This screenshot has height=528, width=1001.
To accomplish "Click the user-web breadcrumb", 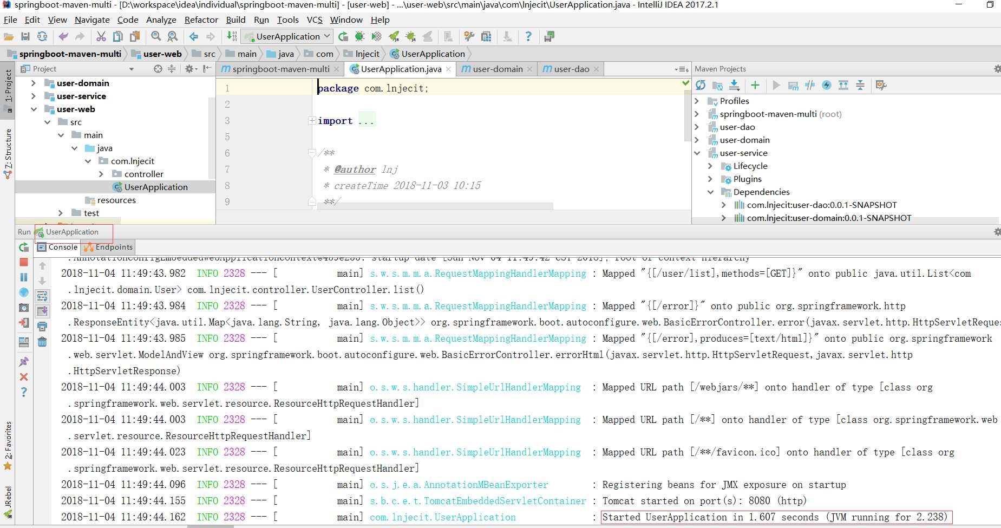I will pyautogui.click(x=156, y=54).
